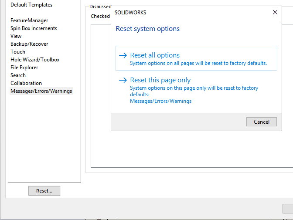Select the Messages/Errors/Warnings list entry
Viewport: 293px width, 220px height.
41,91
